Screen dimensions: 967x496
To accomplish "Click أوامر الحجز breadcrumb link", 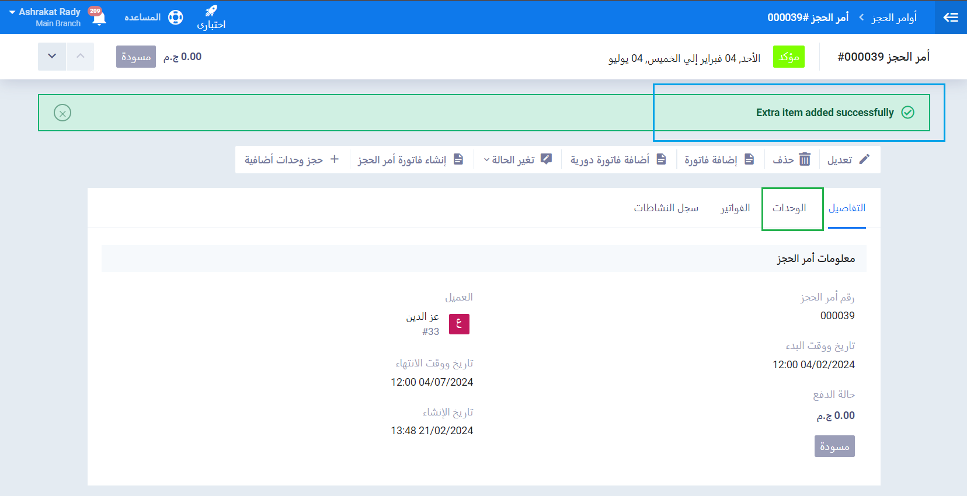I will tap(894, 18).
